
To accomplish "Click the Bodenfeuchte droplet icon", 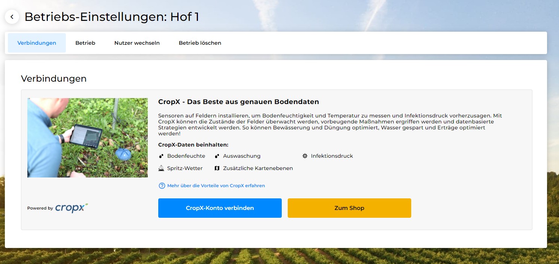I will point(161,156).
